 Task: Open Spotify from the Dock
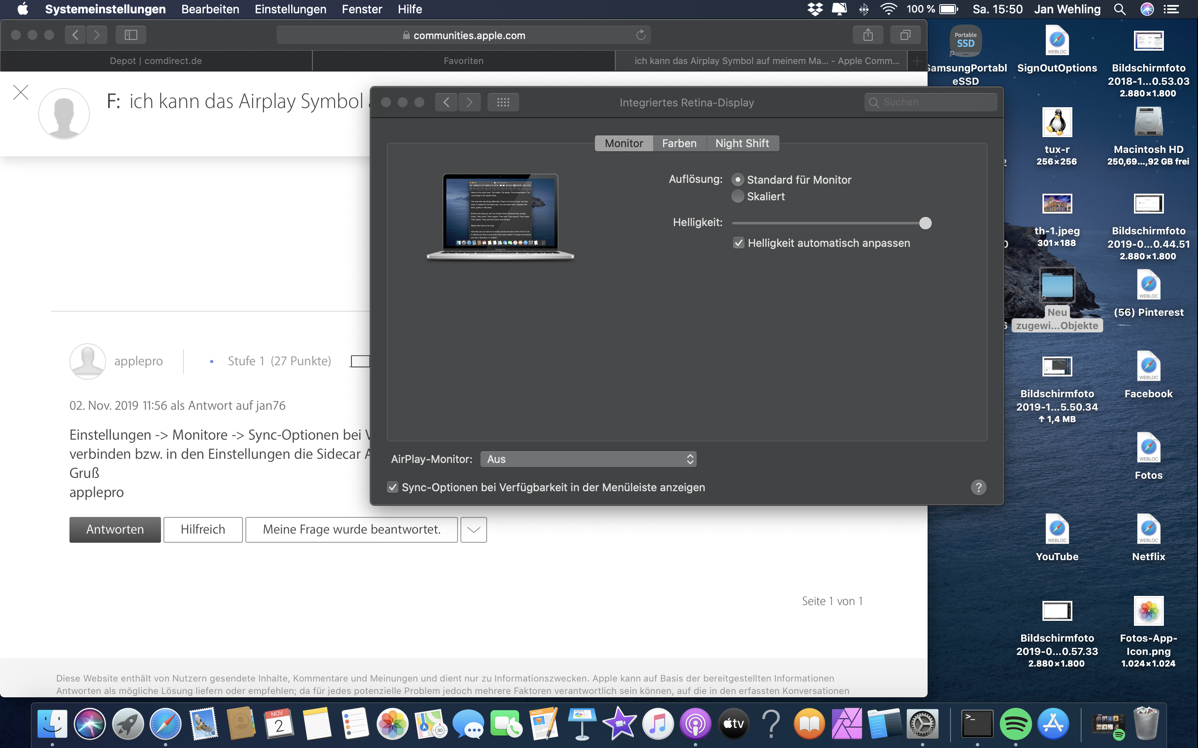coord(1015,724)
